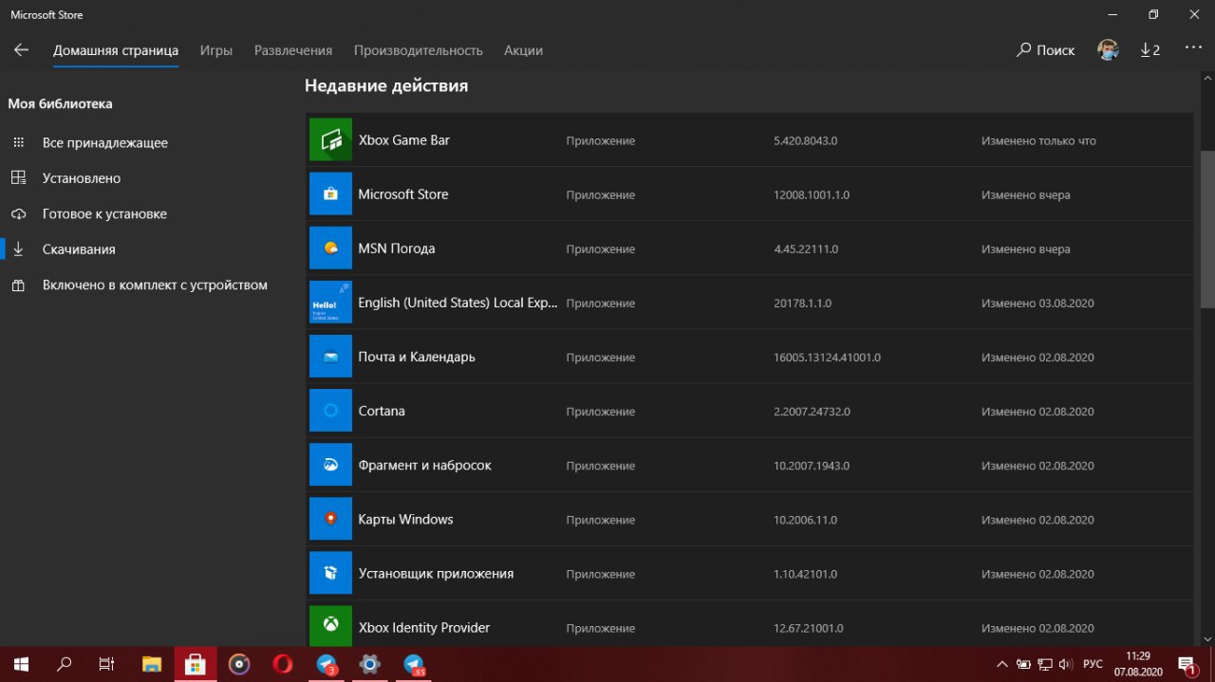Screen dimensions: 1215x682
Task: Open Почта и Календарь app name
Action: [x=417, y=357]
